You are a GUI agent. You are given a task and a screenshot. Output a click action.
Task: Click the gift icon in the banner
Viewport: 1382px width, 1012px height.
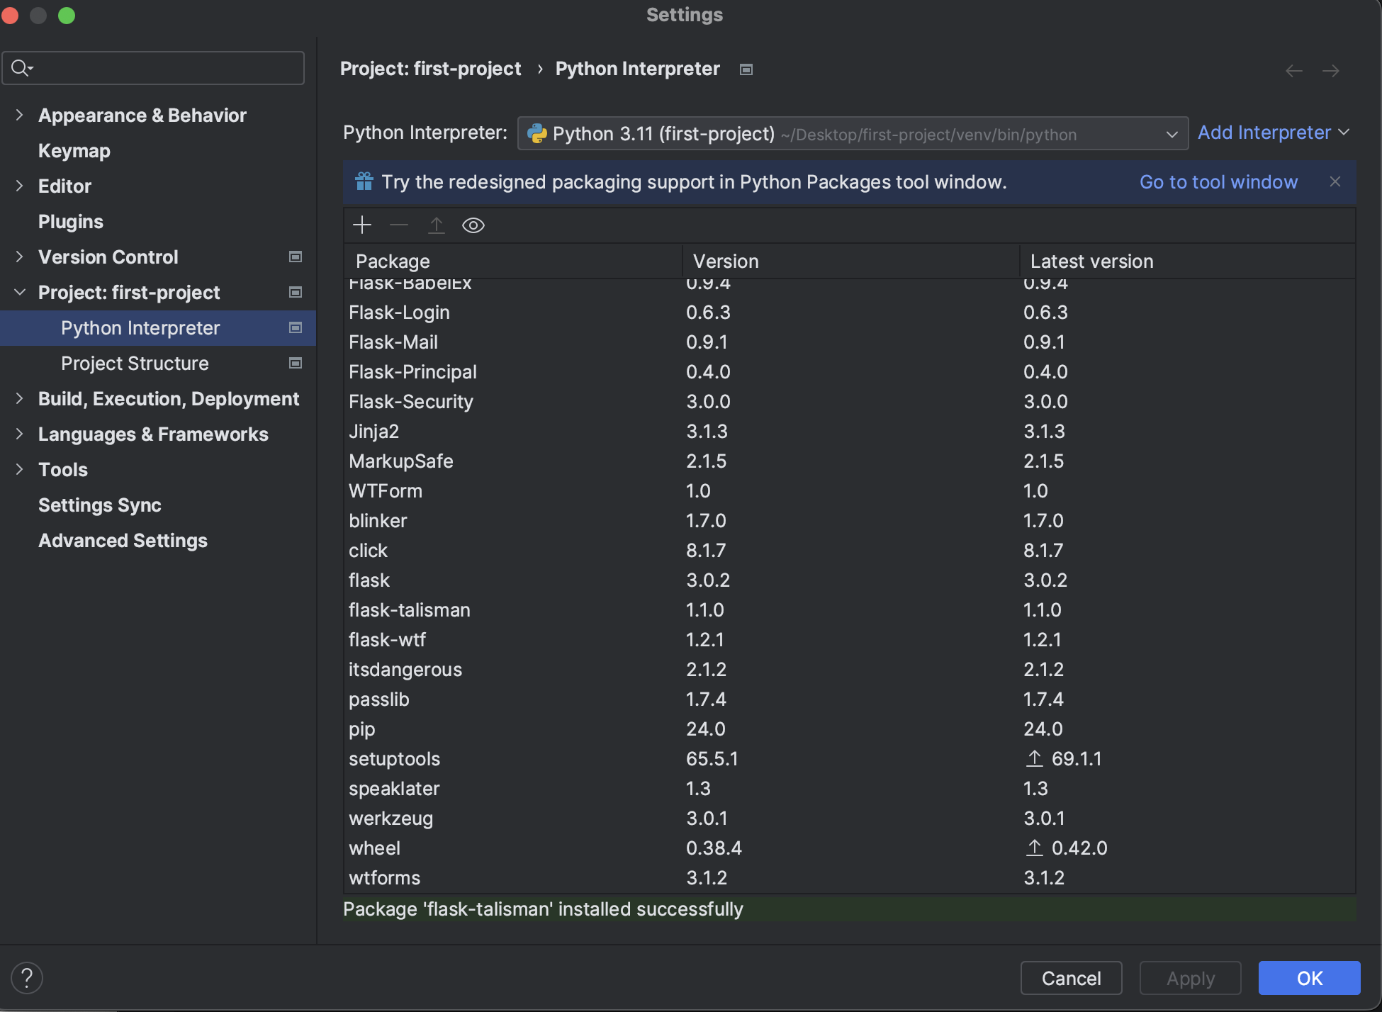pyautogui.click(x=364, y=182)
